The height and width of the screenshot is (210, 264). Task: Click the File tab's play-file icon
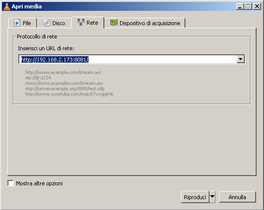(17, 23)
